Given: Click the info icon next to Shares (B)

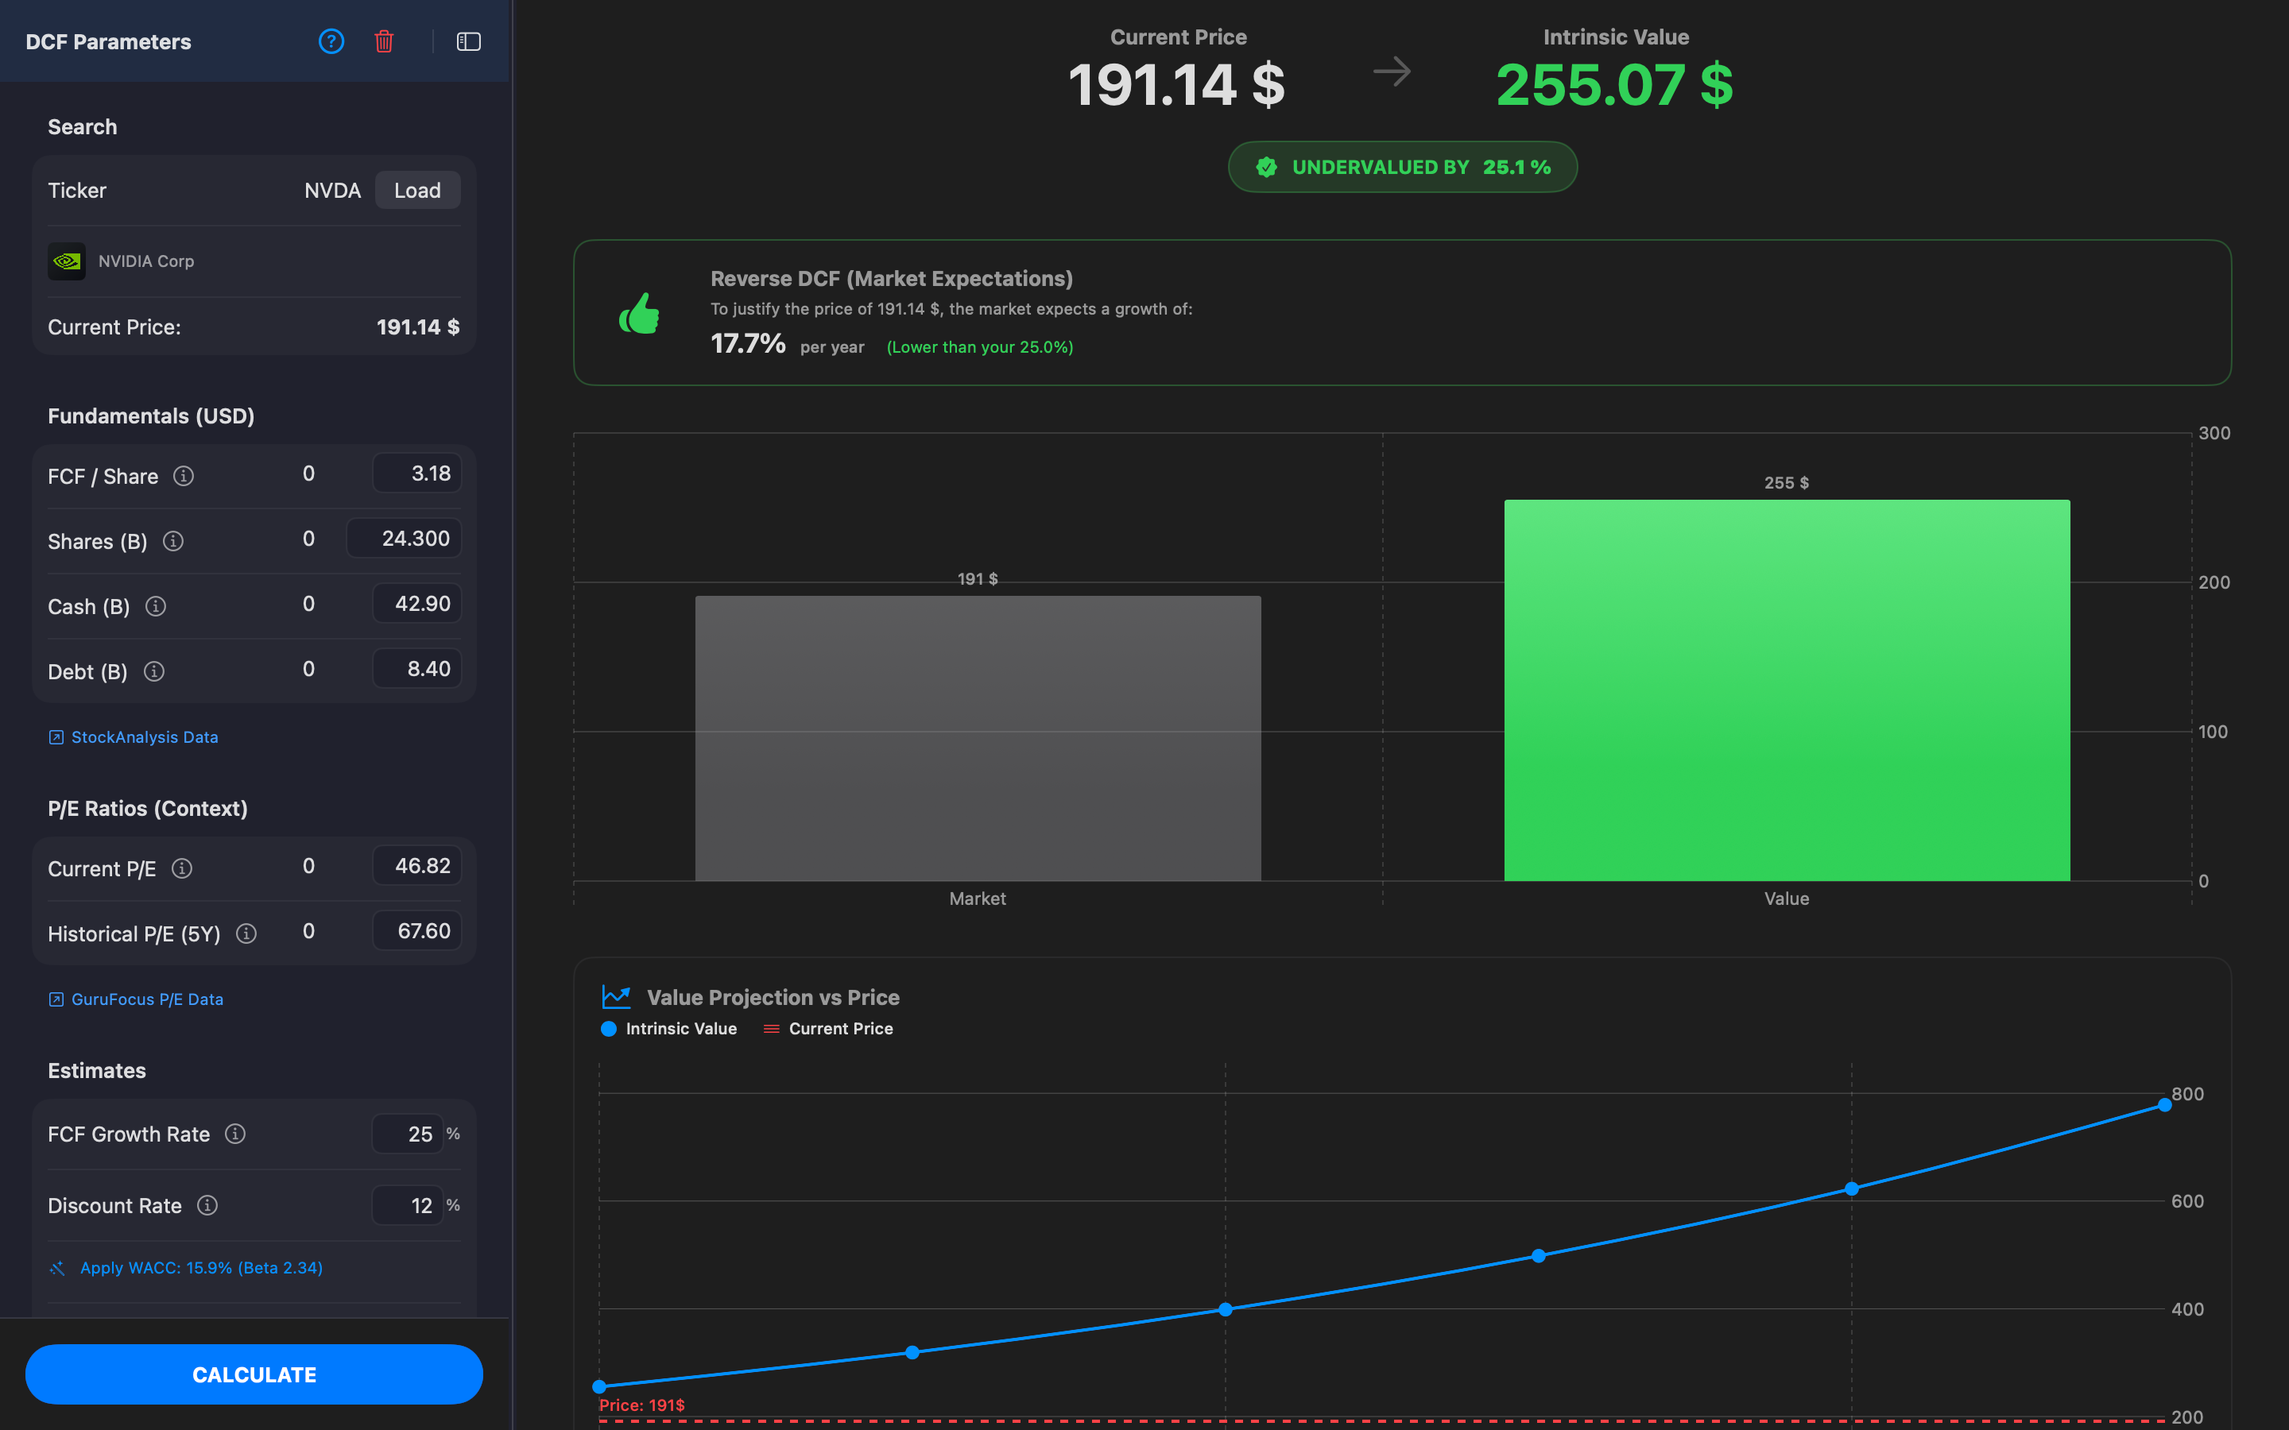Looking at the screenshot, I should (173, 541).
